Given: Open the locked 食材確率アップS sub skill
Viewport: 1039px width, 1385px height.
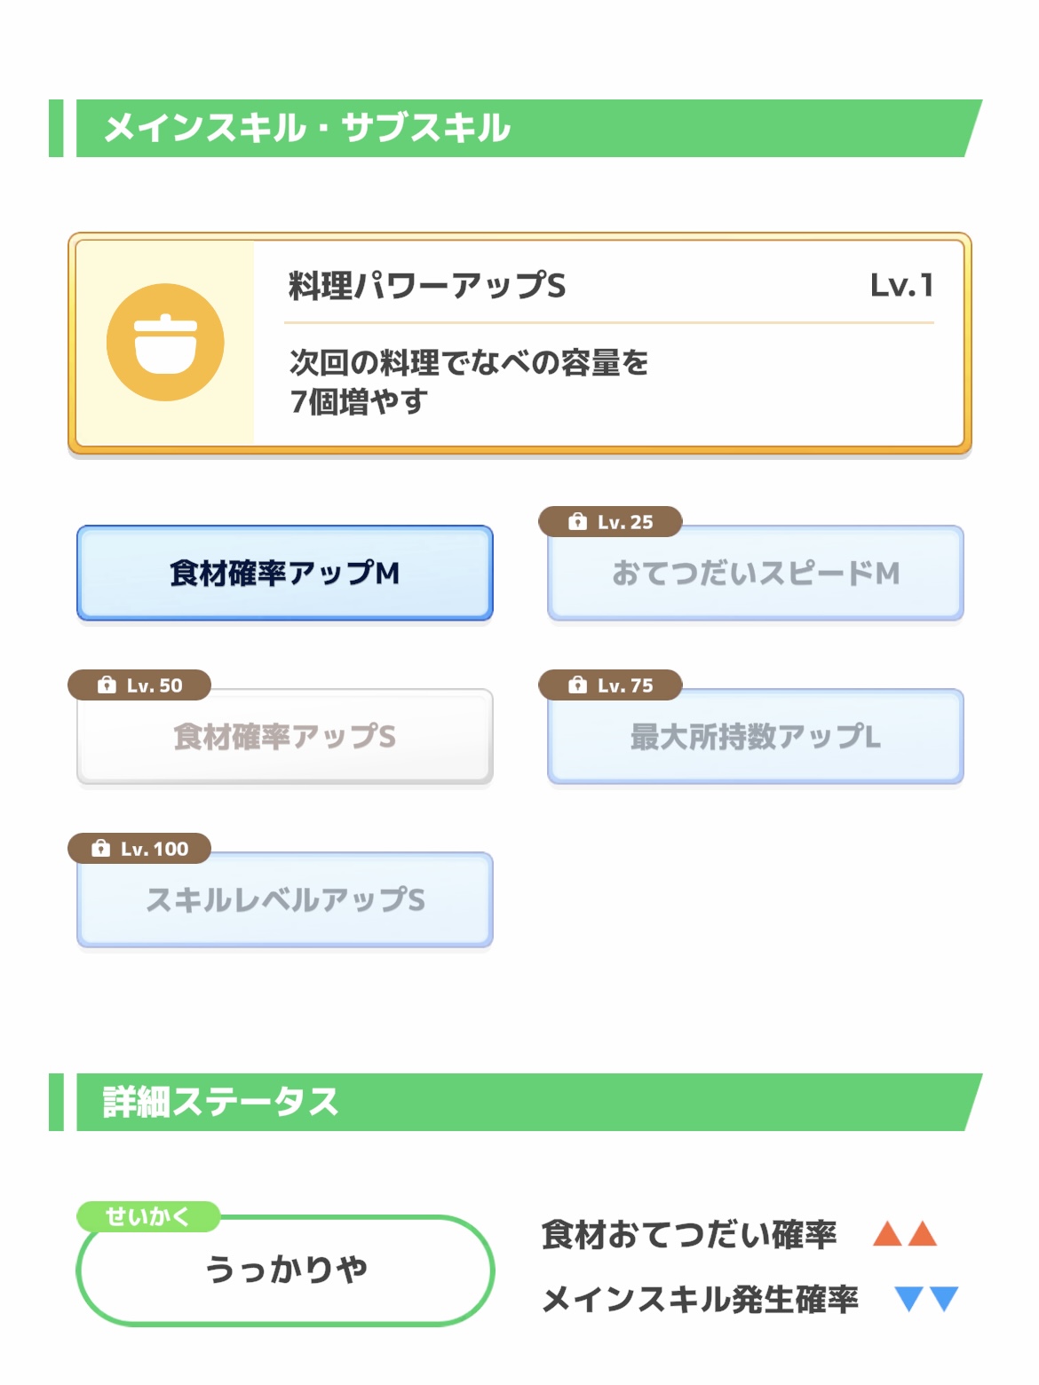Looking at the screenshot, I should point(285,737).
